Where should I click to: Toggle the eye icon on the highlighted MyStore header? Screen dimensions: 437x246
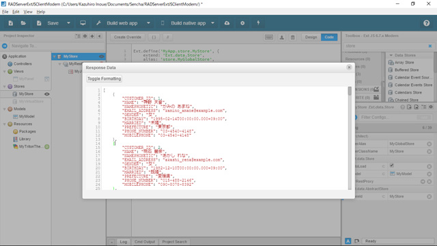102,56
